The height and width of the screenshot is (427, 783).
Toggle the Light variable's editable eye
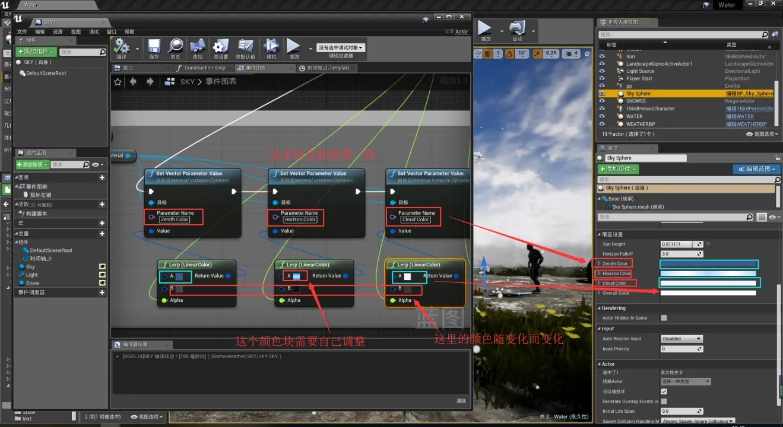pyautogui.click(x=102, y=275)
